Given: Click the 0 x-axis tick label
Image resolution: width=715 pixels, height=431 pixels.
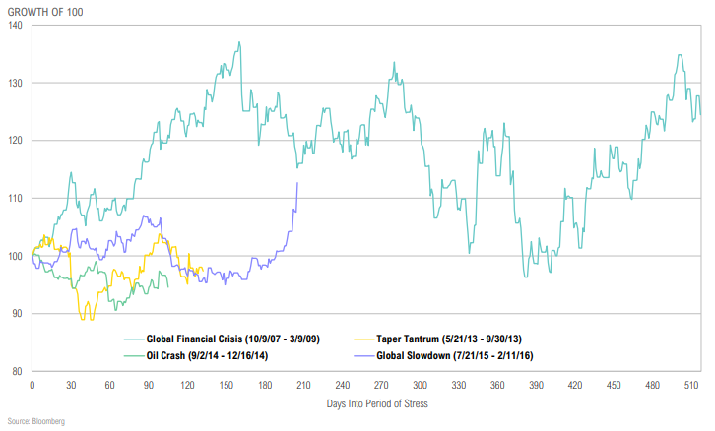Looking at the screenshot, I should click(x=32, y=386).
